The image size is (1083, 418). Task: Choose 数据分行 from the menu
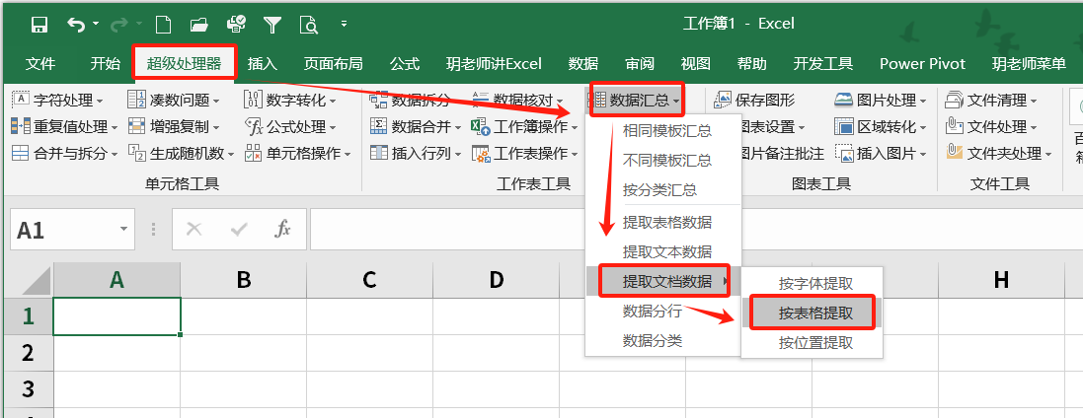coord(652,311)
